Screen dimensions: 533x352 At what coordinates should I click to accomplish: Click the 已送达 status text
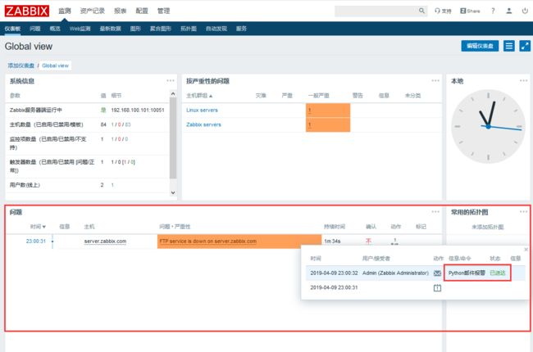[x=497, y=273]
